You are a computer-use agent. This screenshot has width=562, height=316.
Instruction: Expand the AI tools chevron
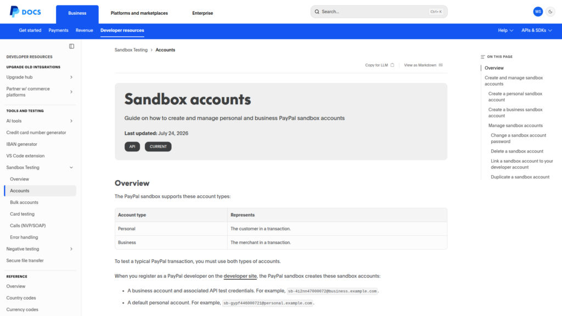pyautogui.click(x=71, y=121)
